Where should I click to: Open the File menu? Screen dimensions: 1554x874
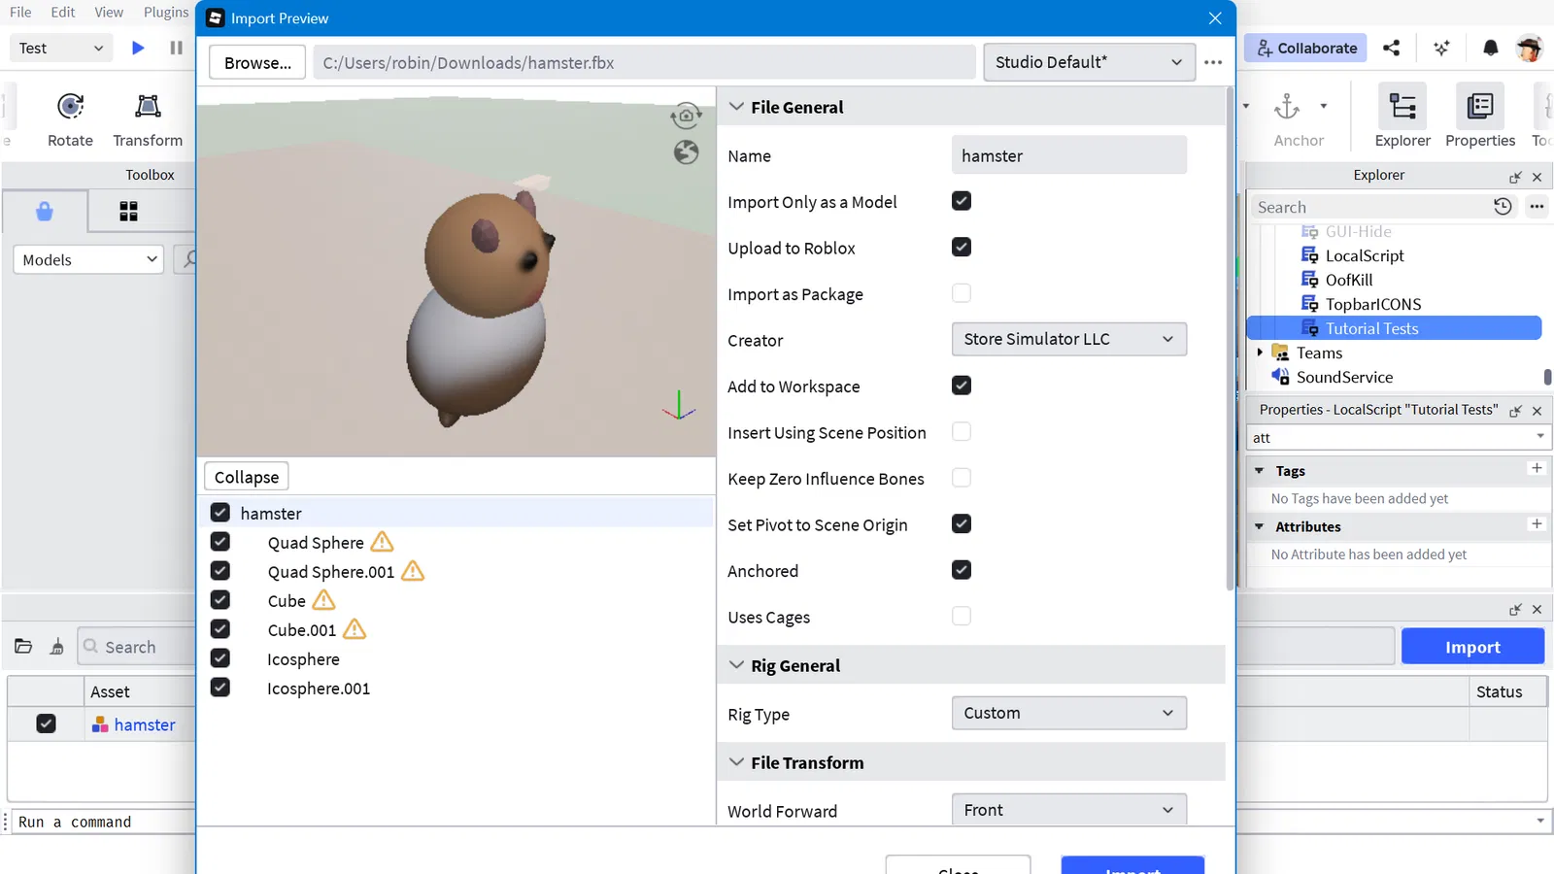[20, 13]
